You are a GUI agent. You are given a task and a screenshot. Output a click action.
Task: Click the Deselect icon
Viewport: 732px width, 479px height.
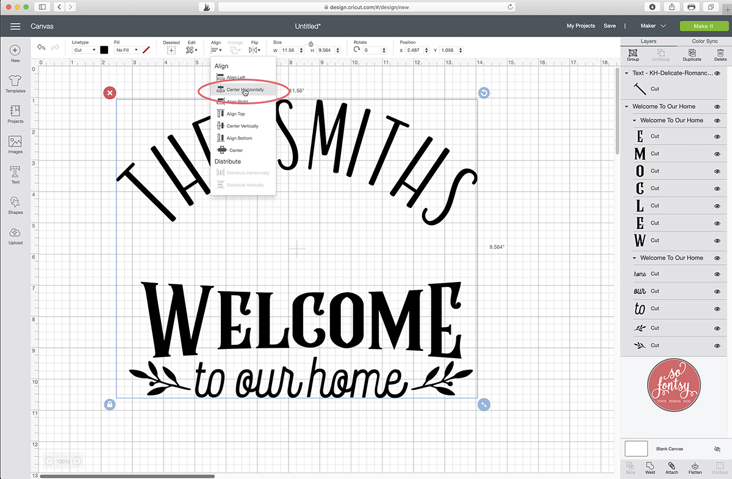171,50
